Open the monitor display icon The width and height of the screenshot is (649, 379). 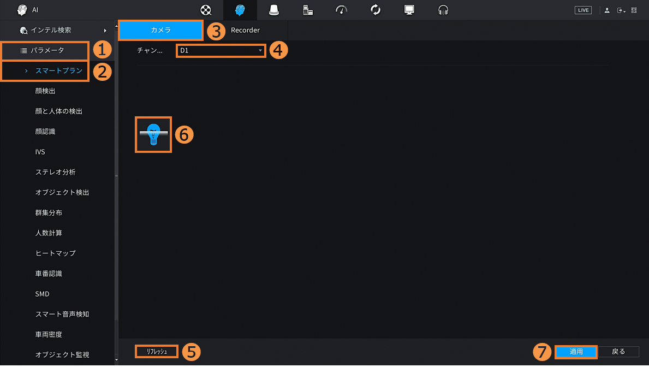tap(409, 10)
